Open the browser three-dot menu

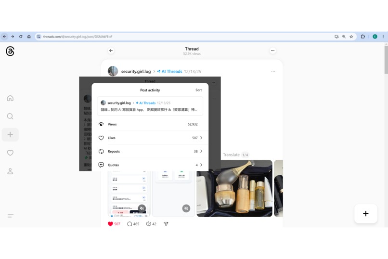(x=383, y=37)
